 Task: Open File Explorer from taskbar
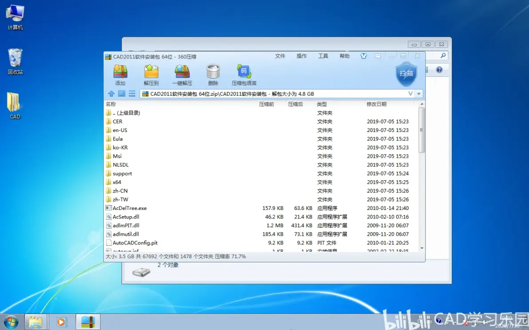tap(36, 322)
